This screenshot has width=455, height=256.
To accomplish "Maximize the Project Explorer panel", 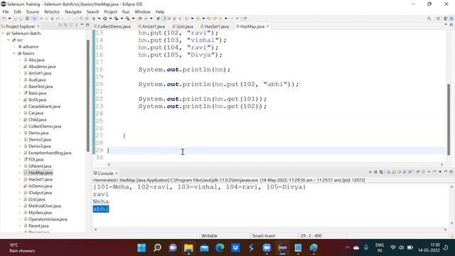I will point(87,26).
